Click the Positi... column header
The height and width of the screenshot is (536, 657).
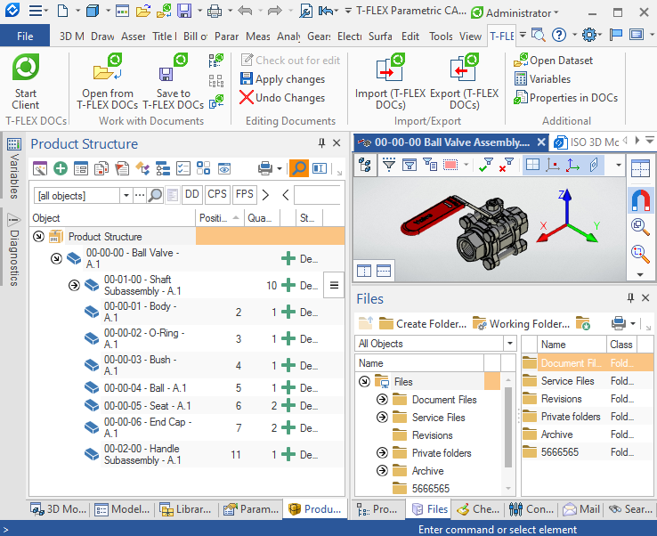[219, 218]
